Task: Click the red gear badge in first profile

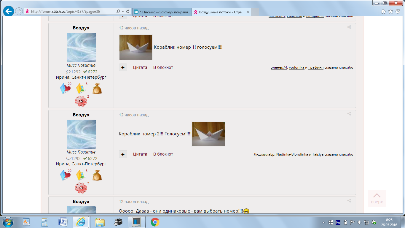Action: coord(81,101)
